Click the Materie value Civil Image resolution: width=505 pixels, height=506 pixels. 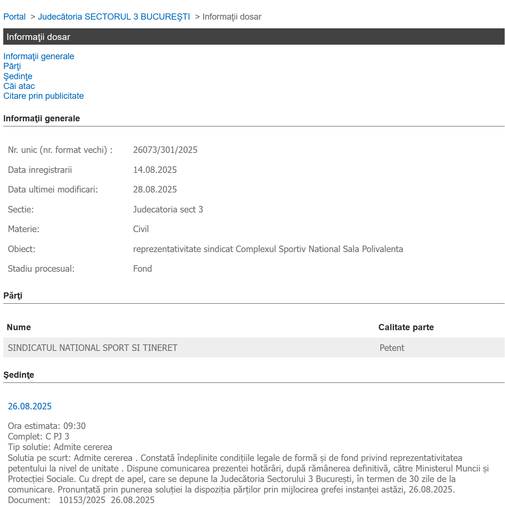[141, 229]
